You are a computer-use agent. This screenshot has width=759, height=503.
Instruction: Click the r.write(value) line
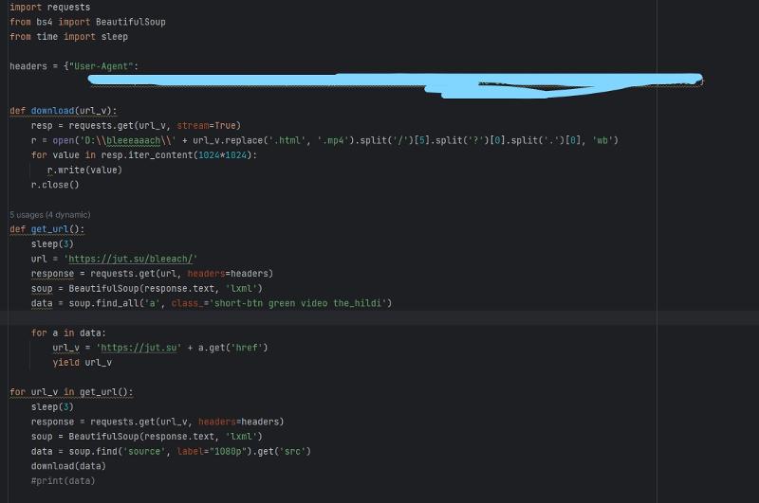pos(84,170)
